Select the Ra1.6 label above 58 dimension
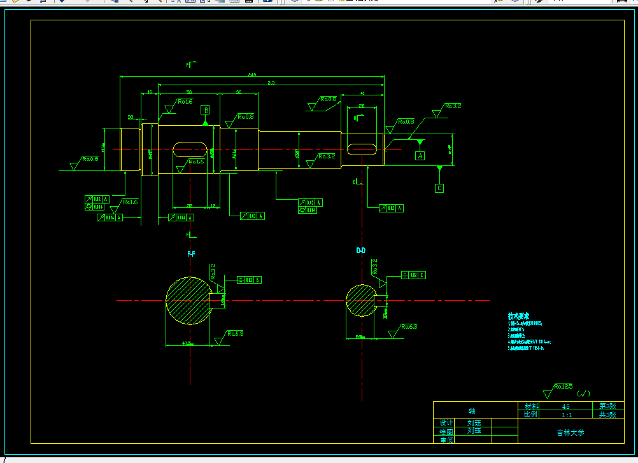 [185, 102]
